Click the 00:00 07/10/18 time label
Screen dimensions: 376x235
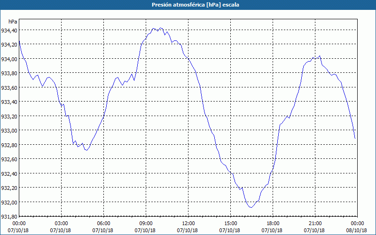(18, 227)
